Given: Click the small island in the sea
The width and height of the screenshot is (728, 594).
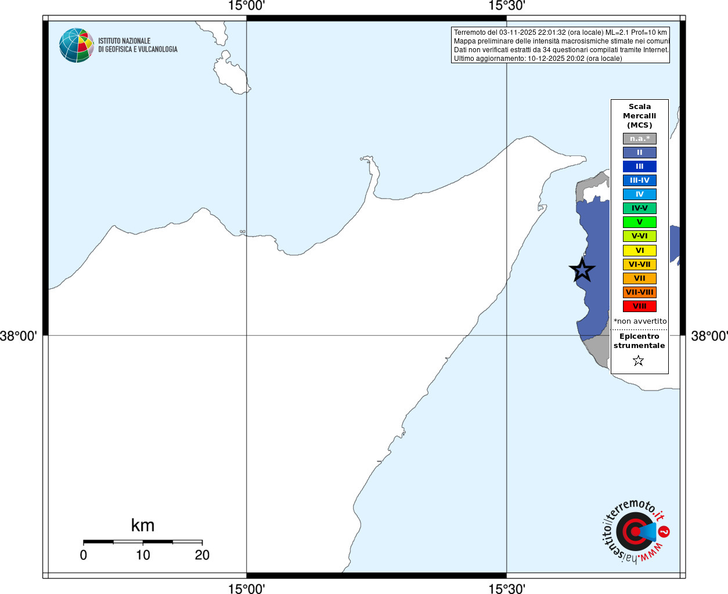Looking at the screenshot, I should 231,74.
